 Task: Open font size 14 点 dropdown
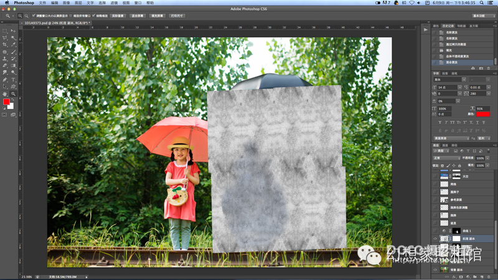tap(459, 87)
